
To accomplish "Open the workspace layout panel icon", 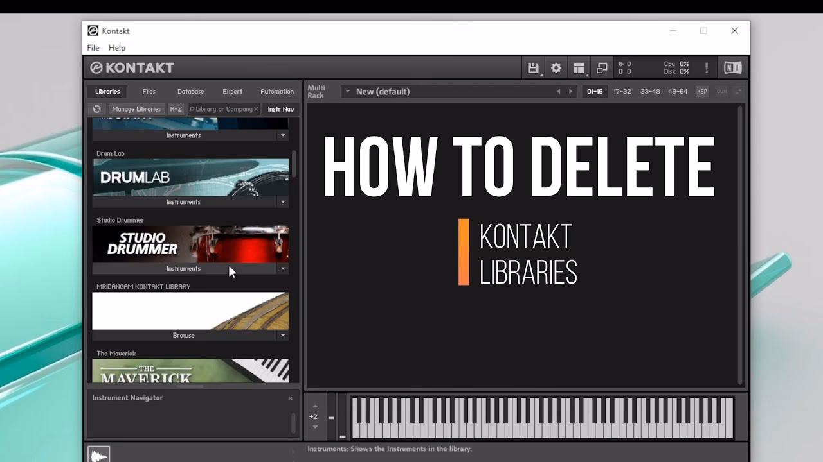I will [x=579, y=68].
